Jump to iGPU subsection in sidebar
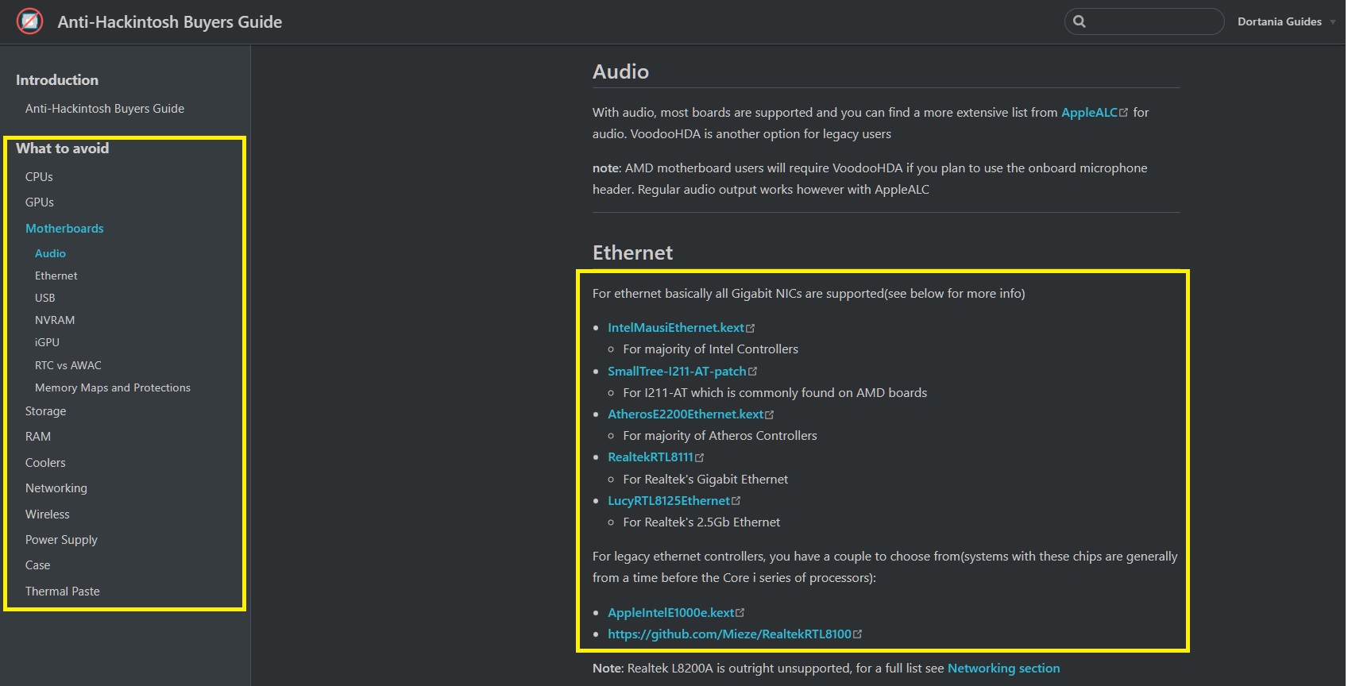This screenshot has height=686, width=1348. 47,342
